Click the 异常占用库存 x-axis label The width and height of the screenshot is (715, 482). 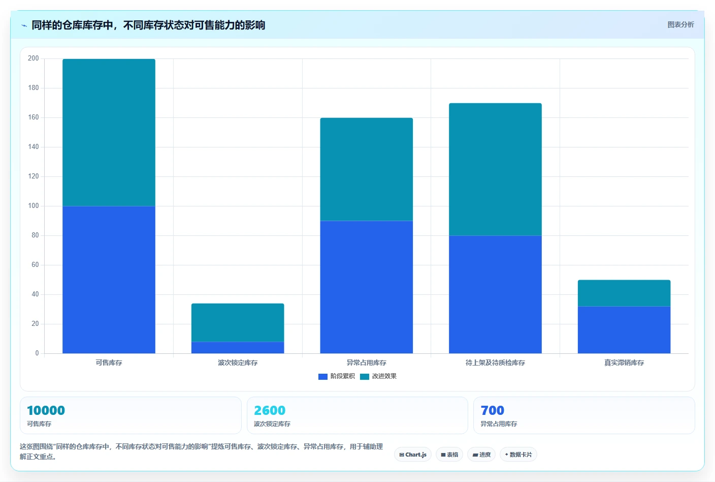(x=366, y=363)
